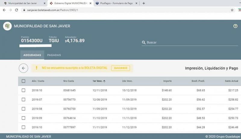Image resolution: width=241 pixels, height=139 pixels.
Task: Click the bonif value $68.65
Action: (x=201, y=90)
